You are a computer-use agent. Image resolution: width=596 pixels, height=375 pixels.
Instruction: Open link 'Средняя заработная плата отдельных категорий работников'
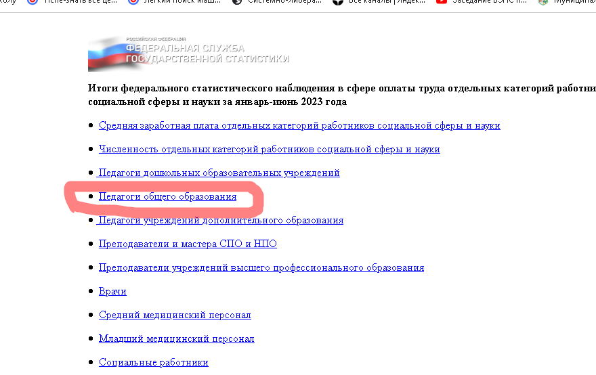click(299, 125)
